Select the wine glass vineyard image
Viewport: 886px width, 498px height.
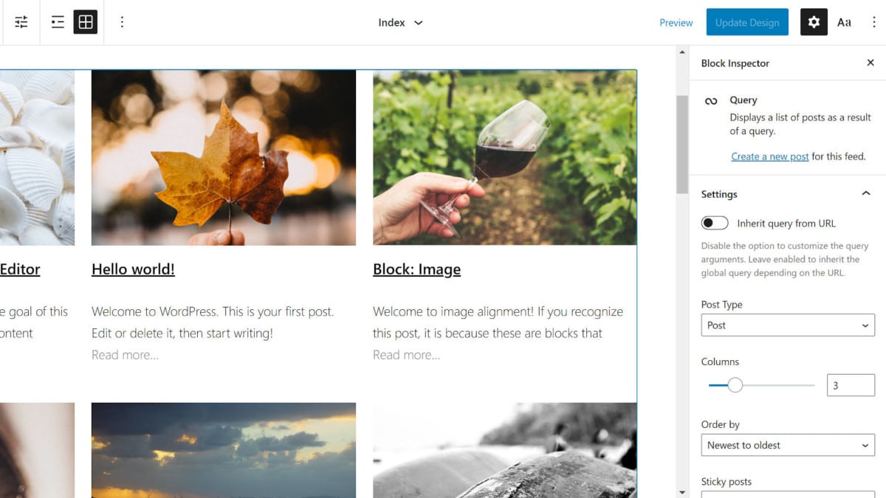505,157
